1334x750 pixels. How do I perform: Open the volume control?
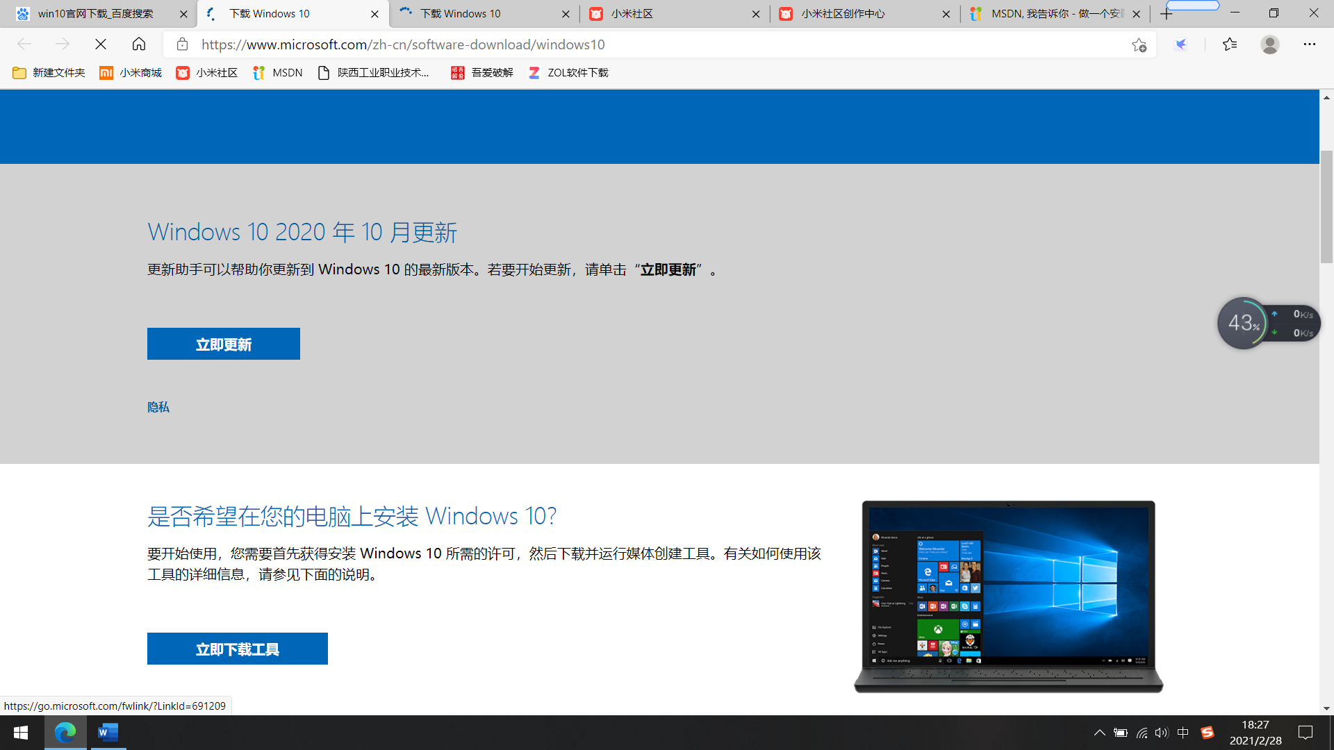tap(1162, 733)
